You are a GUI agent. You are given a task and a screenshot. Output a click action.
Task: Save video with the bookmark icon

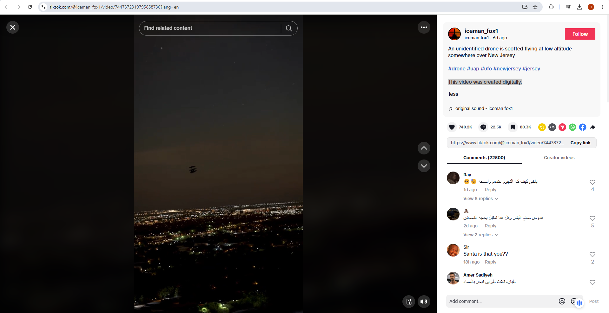pos(513,127)
